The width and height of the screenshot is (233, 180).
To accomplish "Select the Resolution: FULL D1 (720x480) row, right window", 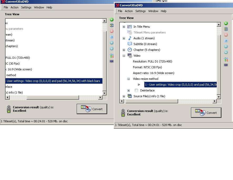I will (152, 61).
